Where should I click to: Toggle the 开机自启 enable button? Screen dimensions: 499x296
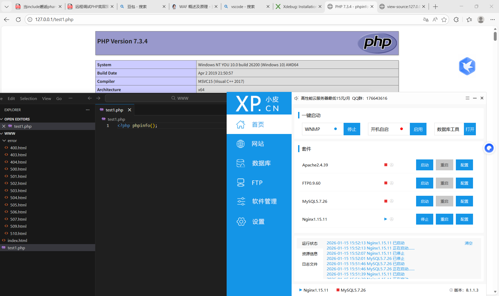point(418,129)
